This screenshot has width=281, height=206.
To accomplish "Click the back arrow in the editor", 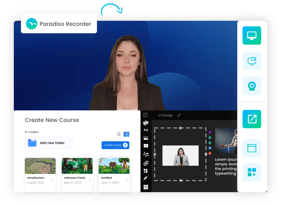I will click(145, 115).
